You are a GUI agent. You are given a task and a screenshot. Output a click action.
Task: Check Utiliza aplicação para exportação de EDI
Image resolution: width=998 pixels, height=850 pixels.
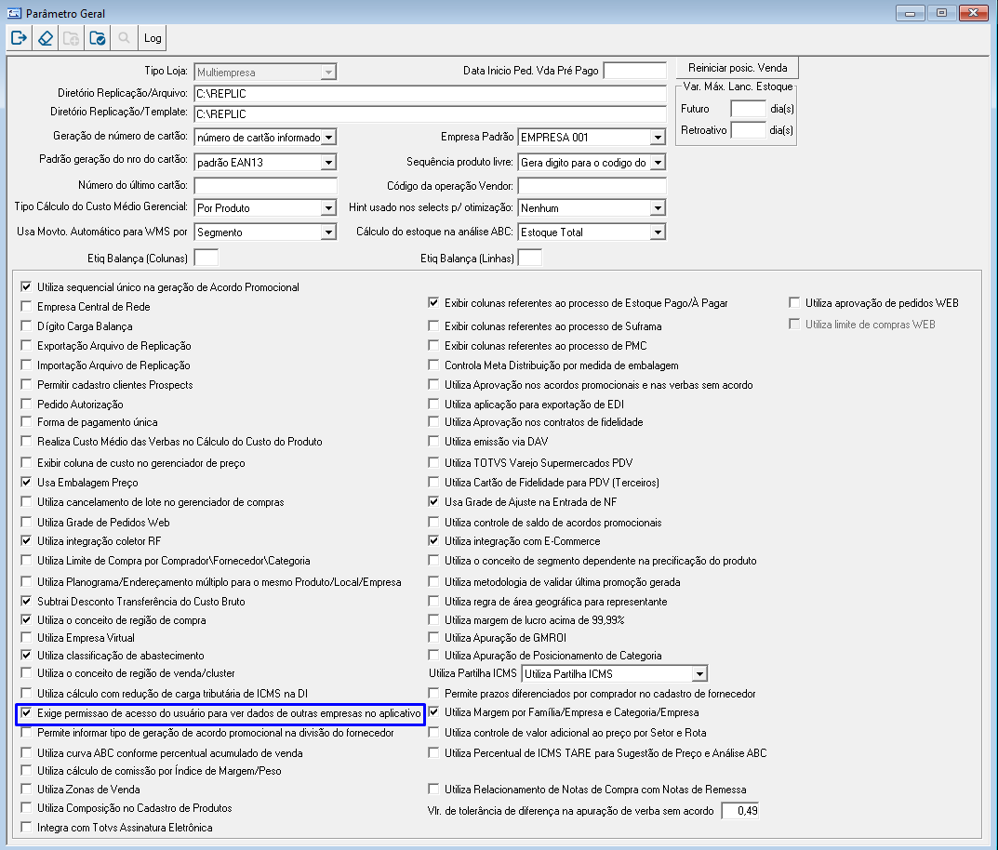coord(433,404)
